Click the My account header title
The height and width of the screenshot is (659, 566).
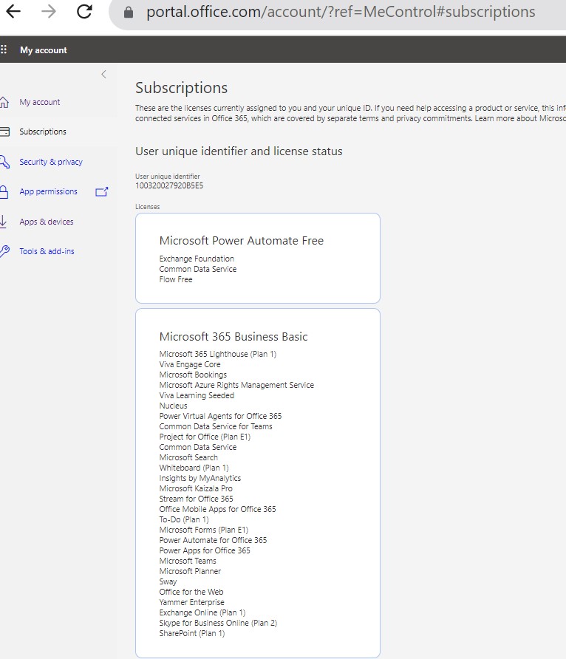click(44, 50)
